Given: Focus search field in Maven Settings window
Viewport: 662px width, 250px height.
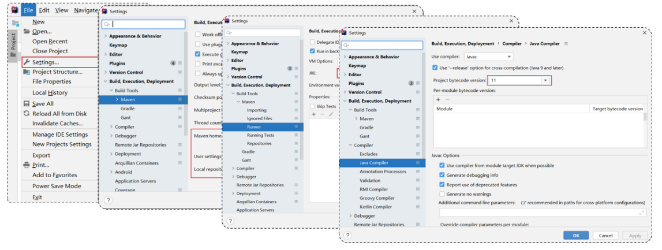Looking at the screenshot, I should 144,24.
